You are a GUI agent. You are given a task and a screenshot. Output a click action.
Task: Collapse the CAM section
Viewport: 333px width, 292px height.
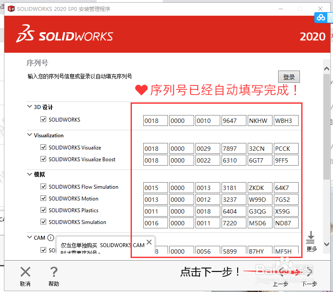tap(30, 237)
